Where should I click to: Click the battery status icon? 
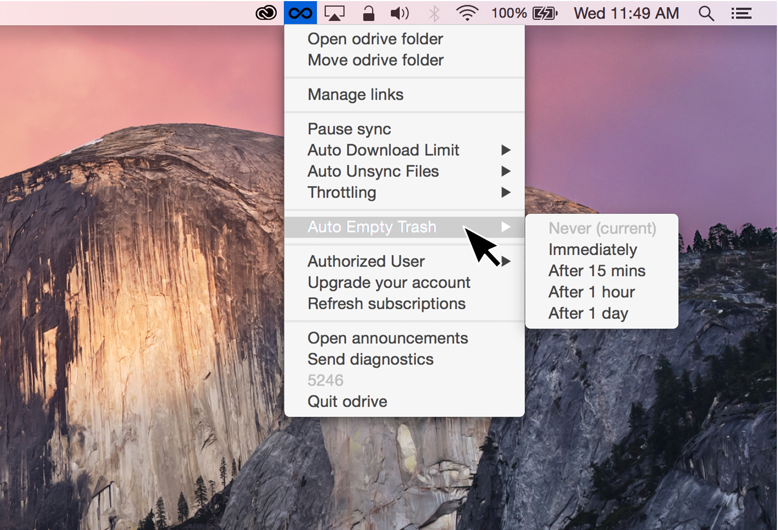(545, 13)
